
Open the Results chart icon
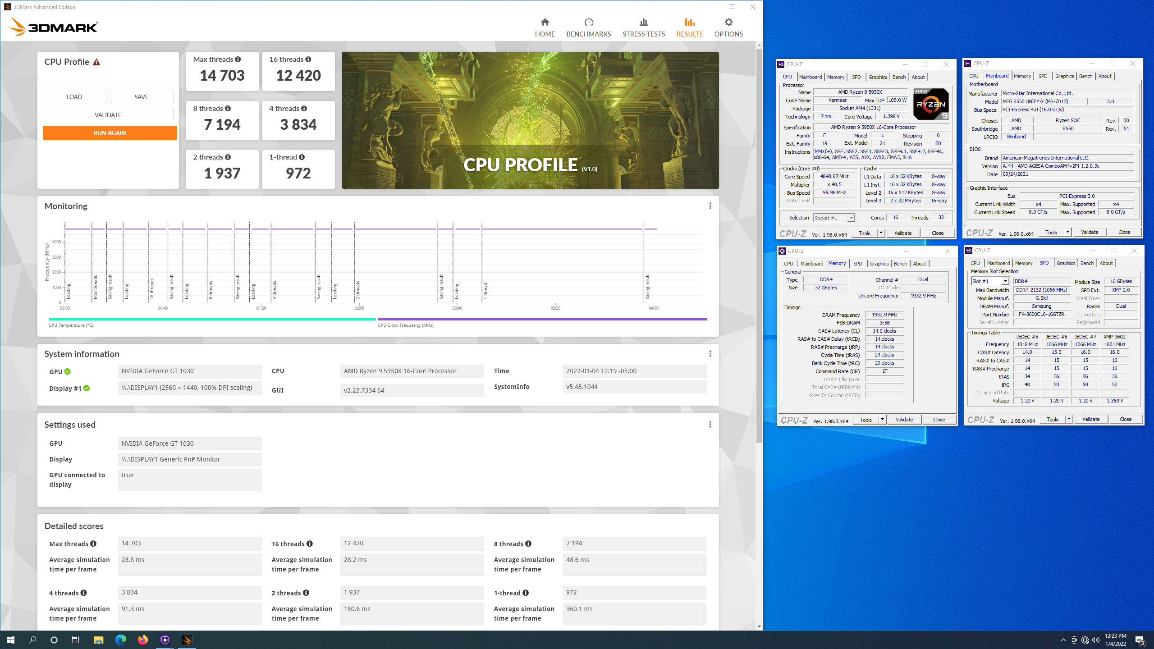pos(689,22)
